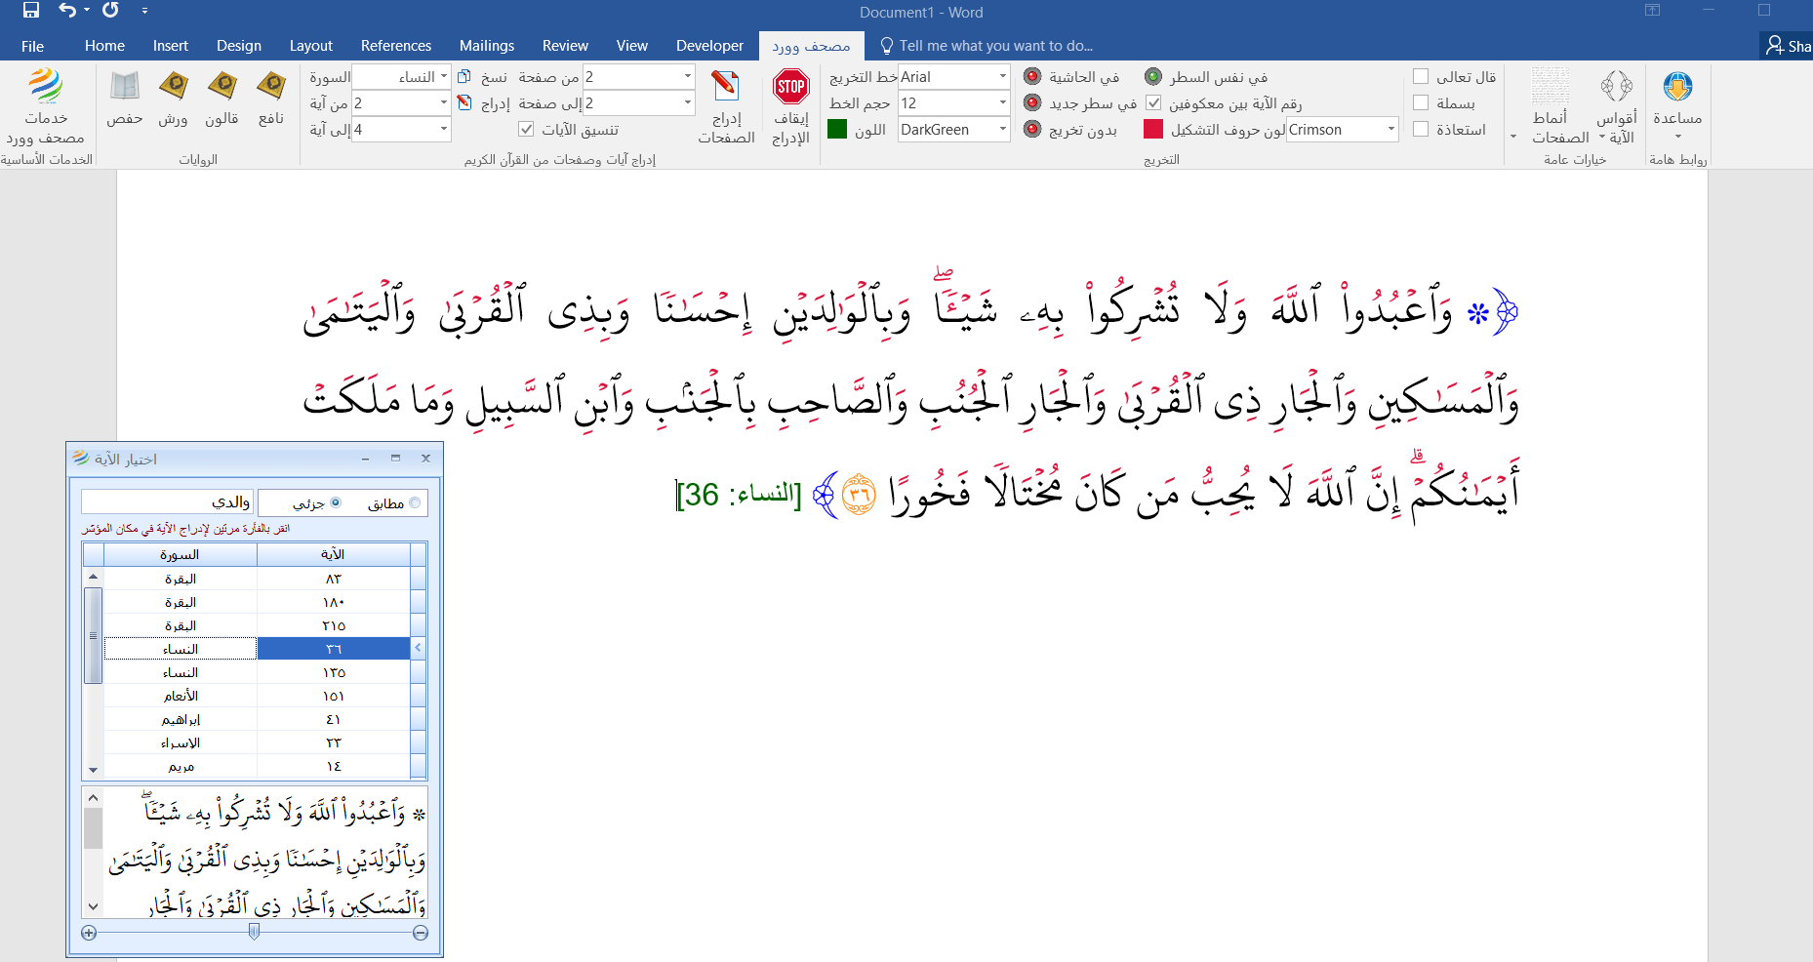Switch to the Design tab

tap(239, 46)
